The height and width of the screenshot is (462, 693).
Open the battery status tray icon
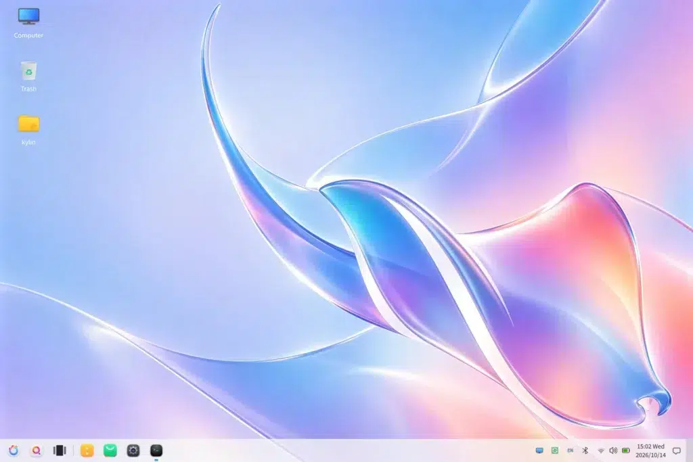coord(626,451)
